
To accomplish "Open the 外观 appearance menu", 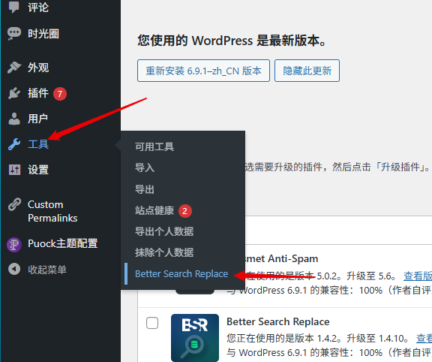I will pos(38,68).
